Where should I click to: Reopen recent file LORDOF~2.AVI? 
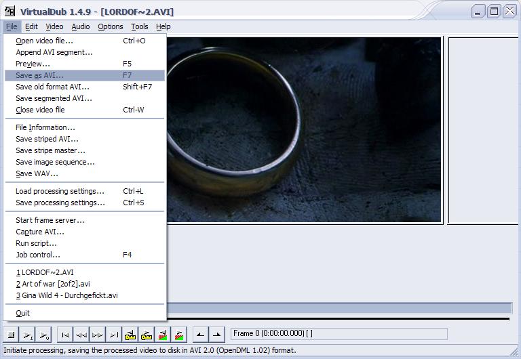pos(85,272)
